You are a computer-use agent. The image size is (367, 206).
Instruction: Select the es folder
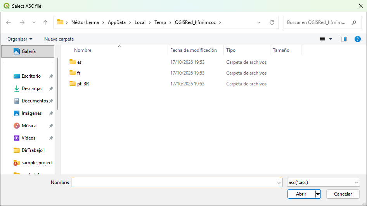pyautogui.click(x=80, y=62)
